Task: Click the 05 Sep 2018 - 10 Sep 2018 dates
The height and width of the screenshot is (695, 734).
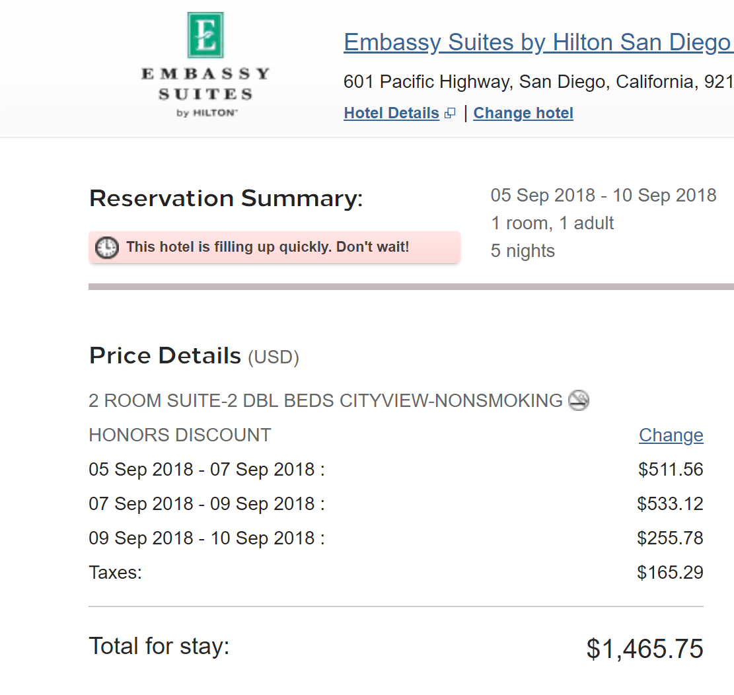Action: (x=603, y=195)
